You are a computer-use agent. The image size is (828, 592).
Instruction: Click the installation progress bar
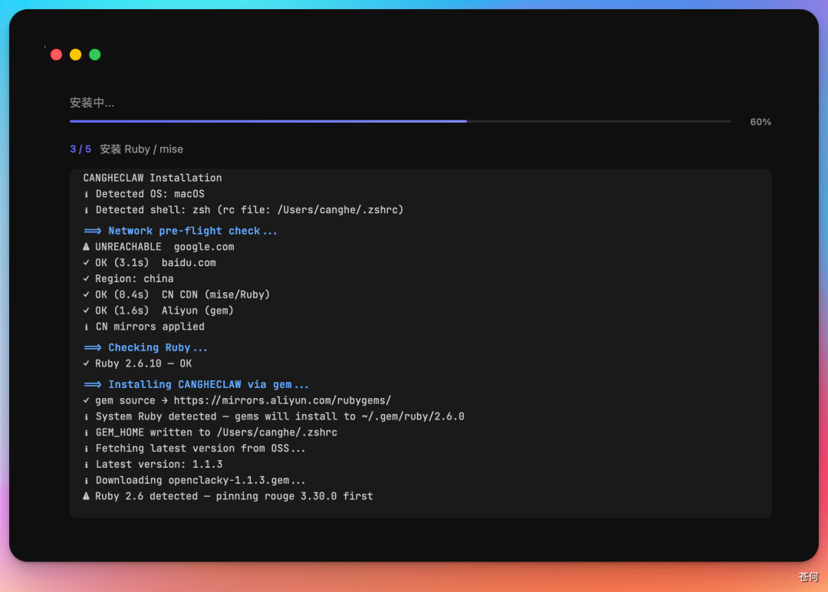[400, 121]
